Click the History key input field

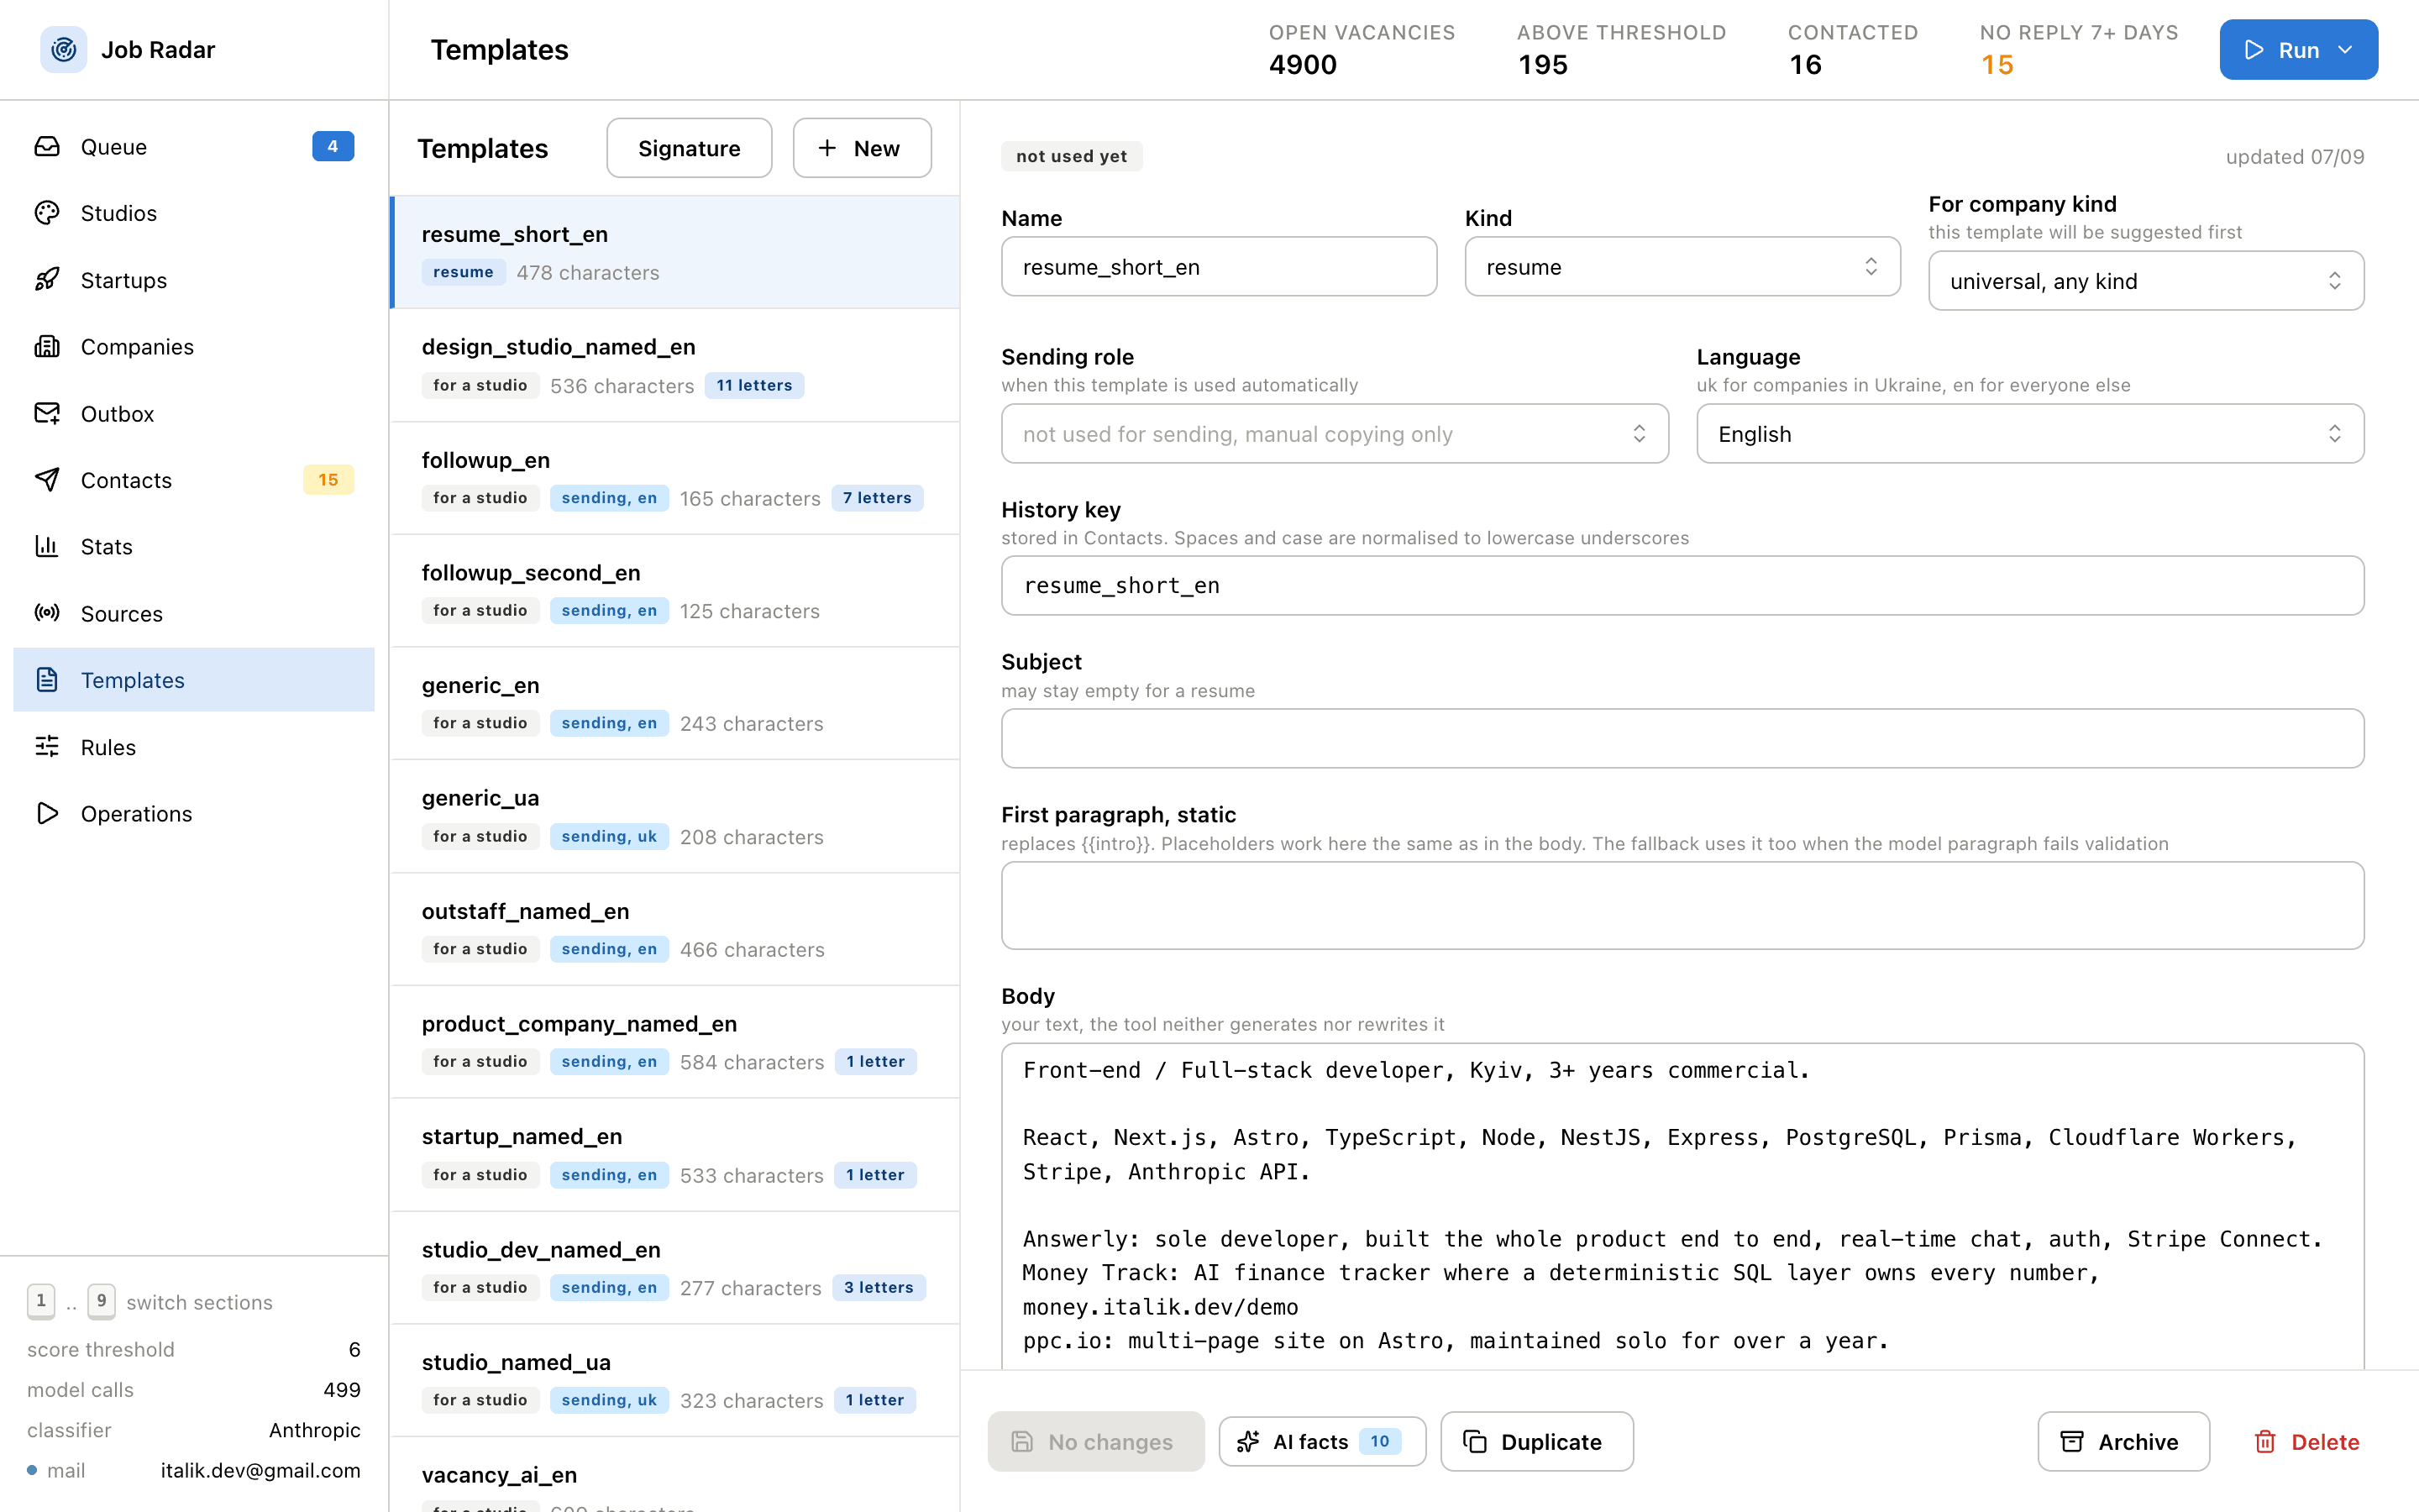(1682, 585)
